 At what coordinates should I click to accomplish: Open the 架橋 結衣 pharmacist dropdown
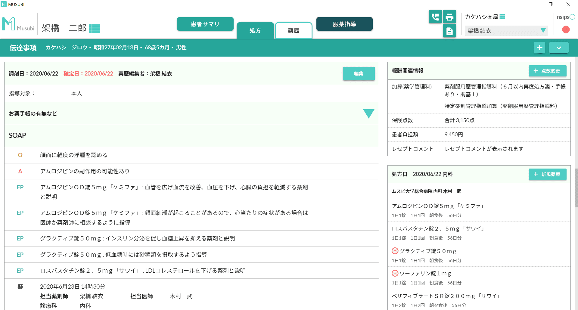click(x=506, y=31)
